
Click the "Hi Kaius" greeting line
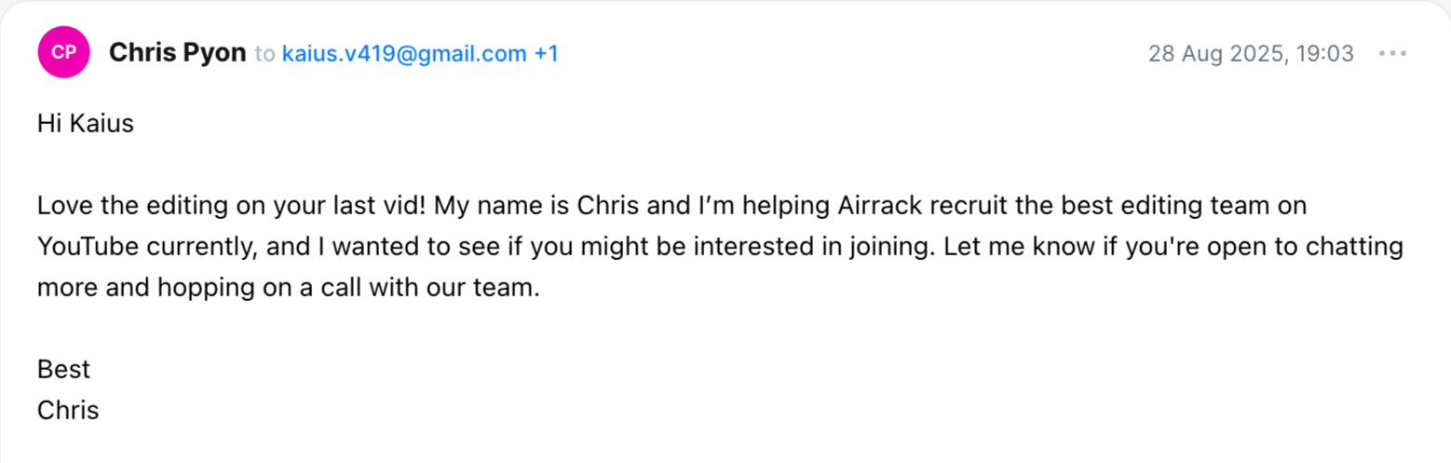(86, 123)
